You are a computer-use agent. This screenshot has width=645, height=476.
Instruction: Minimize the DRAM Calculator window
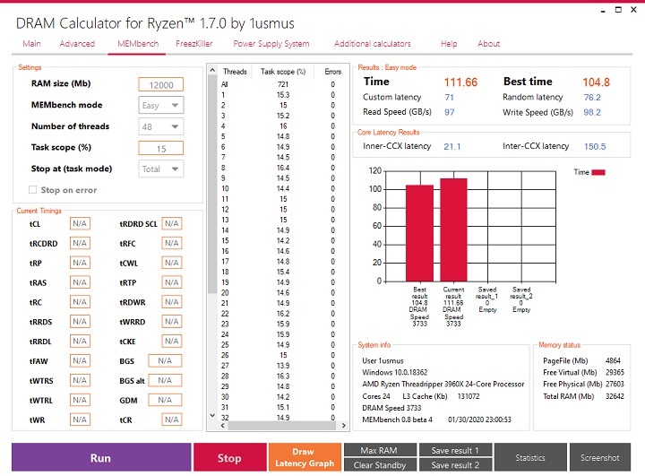pos(603,10)
